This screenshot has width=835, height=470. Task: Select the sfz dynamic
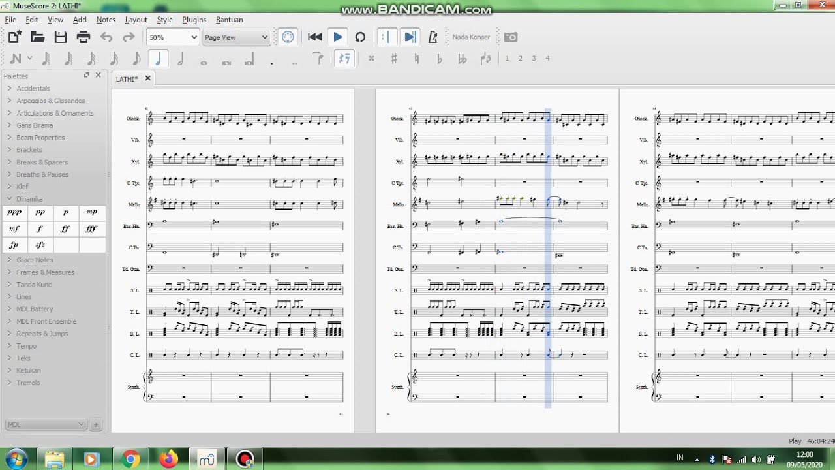tap(40, 245)
